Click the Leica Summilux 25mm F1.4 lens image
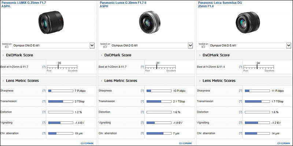The width and height of the screenshot is (293, 146). [x=248, y=22]
